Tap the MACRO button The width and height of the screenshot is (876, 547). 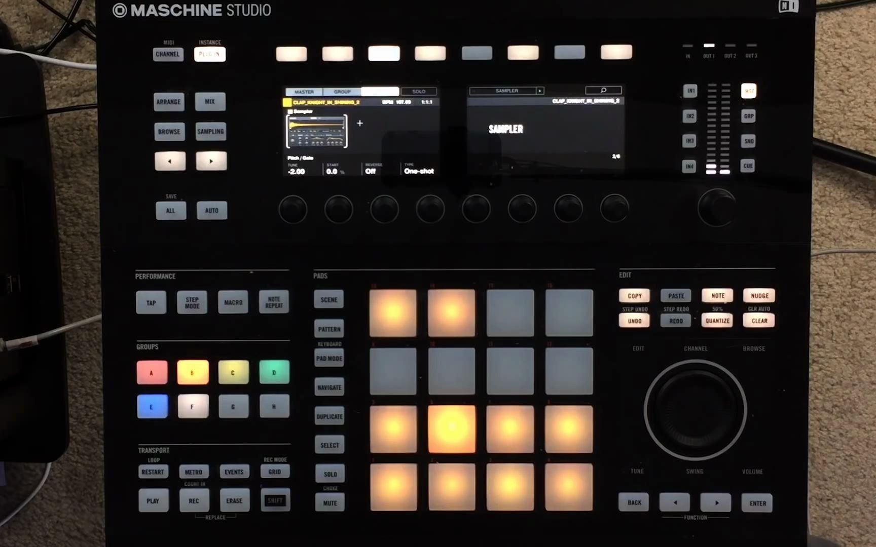pos(233,302)
